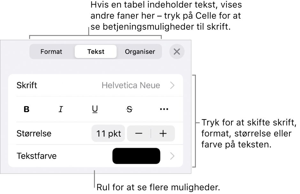The image size is (300, 194).
Task: Tap Helvetica Neue to change the font
Action: pyautogui.click(x=131, y=85)
